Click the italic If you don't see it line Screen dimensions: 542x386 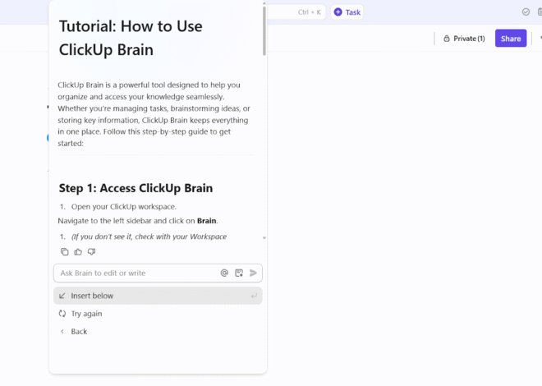[149, 237]
